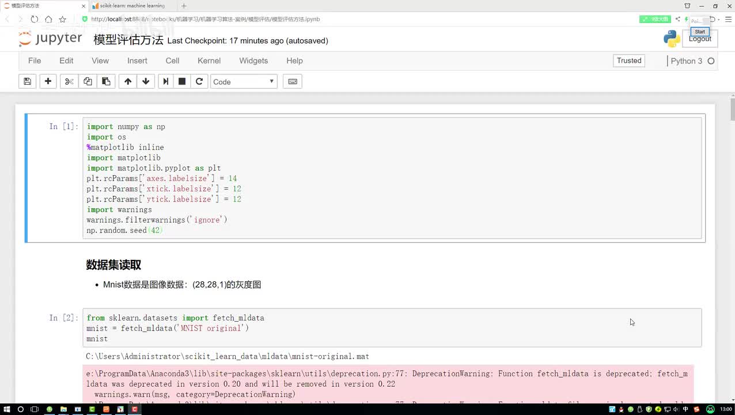Open the command palette keyboard icon
The image size is (735, 415).
pos(293,82)
